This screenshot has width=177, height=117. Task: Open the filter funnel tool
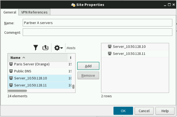pyautogui.click(x=36, y=48)
